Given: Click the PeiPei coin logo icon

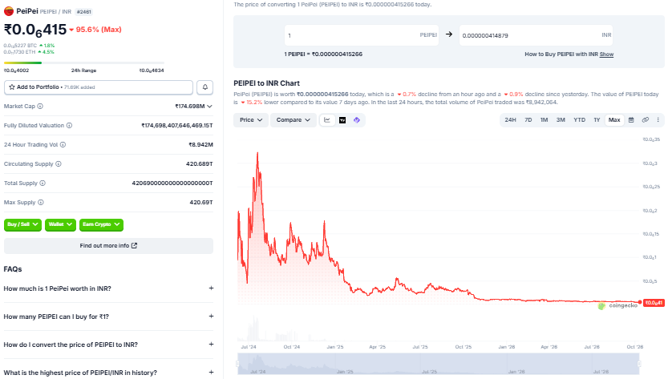Looking at the screenshot, I should [x=9, y=11].
